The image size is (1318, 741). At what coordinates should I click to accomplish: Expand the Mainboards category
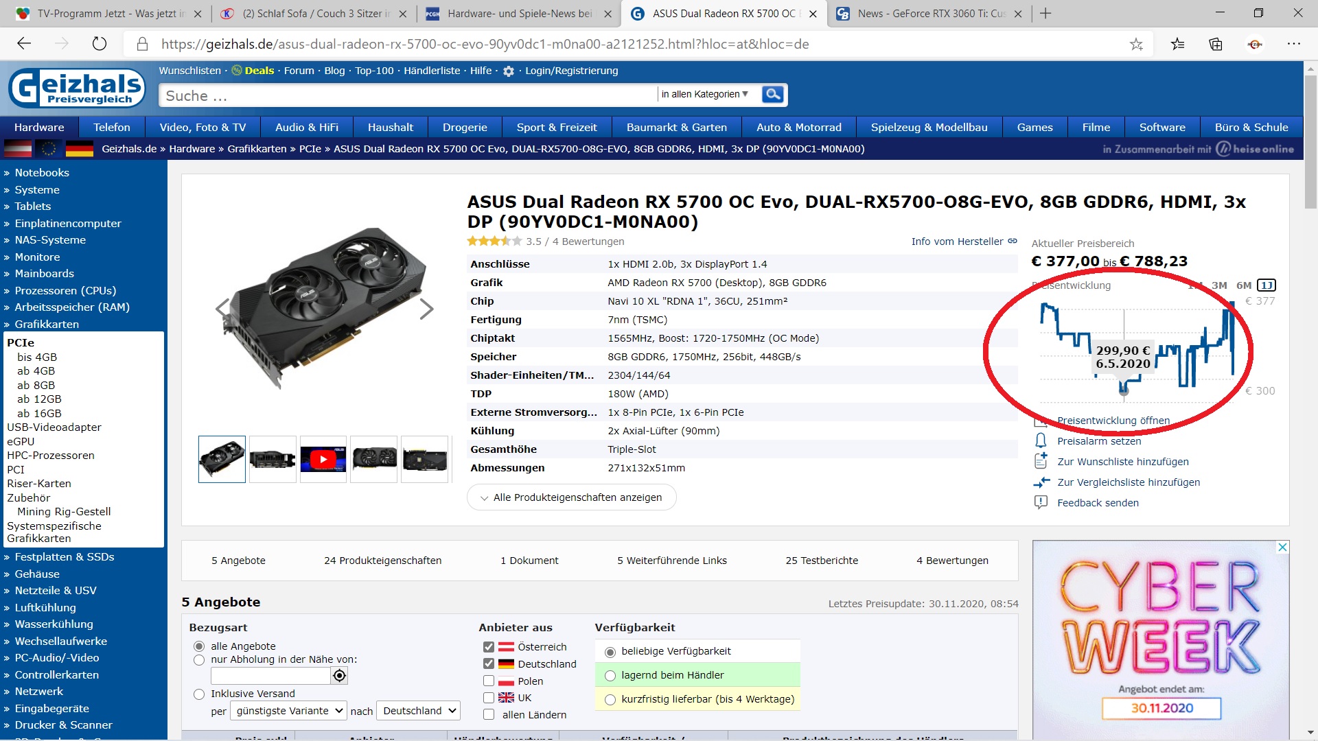[x=44, y=274]
